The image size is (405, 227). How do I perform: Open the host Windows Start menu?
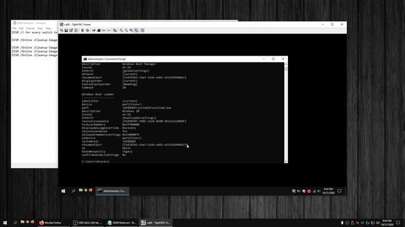coord(5,223)
